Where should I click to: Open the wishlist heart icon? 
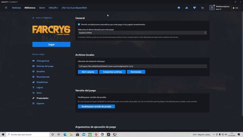pos(194,8)
